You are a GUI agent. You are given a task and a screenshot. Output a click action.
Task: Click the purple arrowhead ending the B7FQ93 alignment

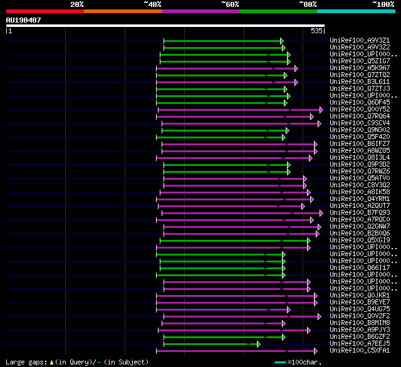point(321,213)
